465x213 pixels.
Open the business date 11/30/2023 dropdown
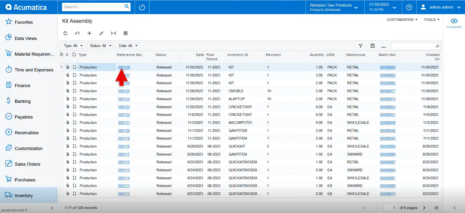tap(383, 7)
